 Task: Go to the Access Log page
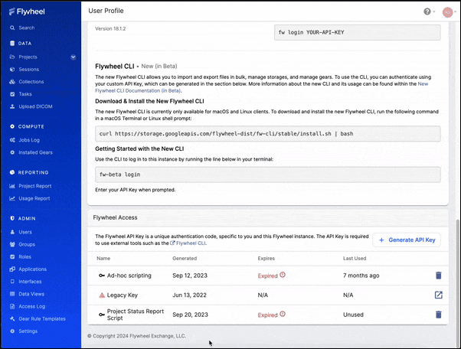pos(31,306)
